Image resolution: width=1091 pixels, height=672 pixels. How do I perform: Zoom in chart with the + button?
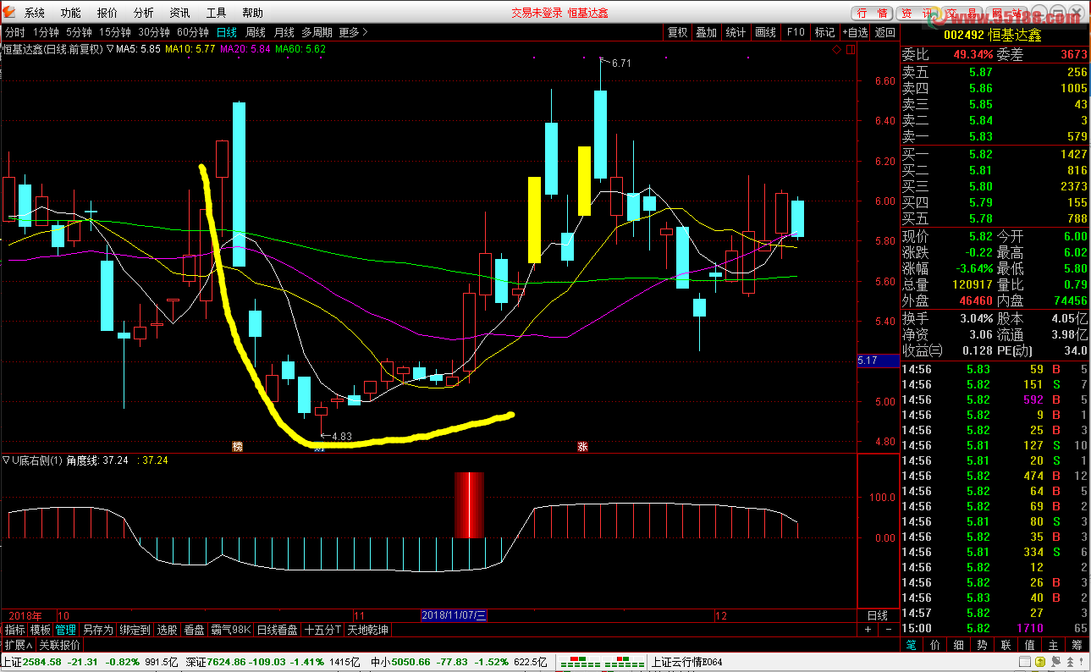[x=868, y=630]
